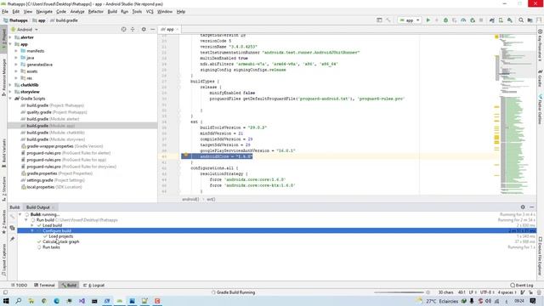Click the Gradle build progress bar in status bar
Viewport: 544px width, 306px height.
(399, 292)
